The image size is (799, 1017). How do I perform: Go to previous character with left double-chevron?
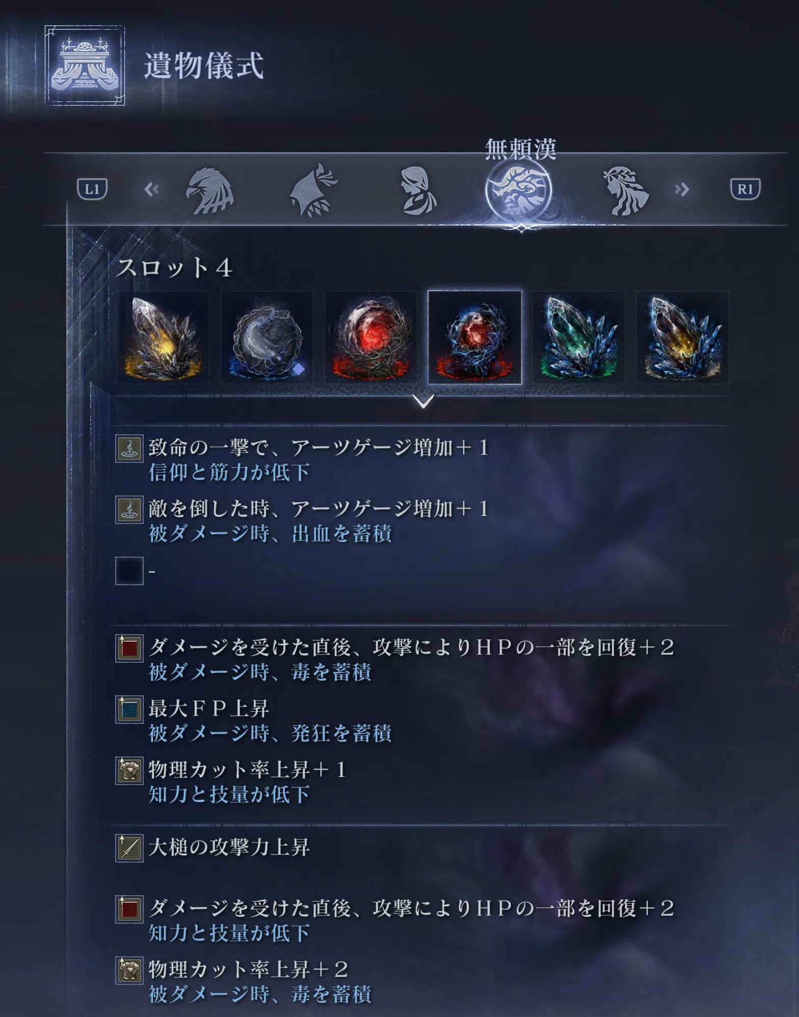[152, 190]
